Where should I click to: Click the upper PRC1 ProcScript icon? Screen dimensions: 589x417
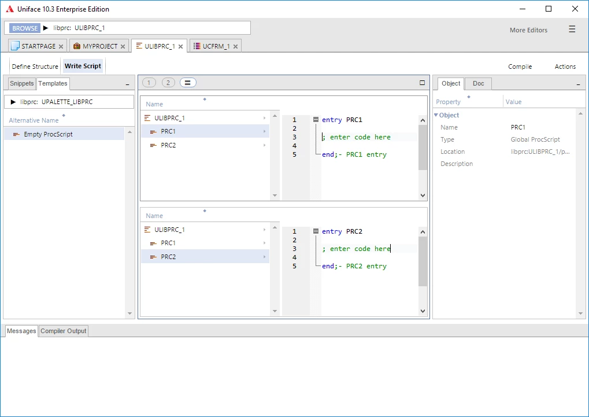pyautogui.click(x=153, y=132)
